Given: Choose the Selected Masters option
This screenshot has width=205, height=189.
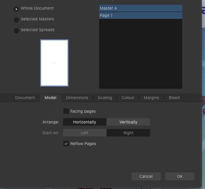Looking at the screenshot, I should pyautogui.click(x=16, y=20).
